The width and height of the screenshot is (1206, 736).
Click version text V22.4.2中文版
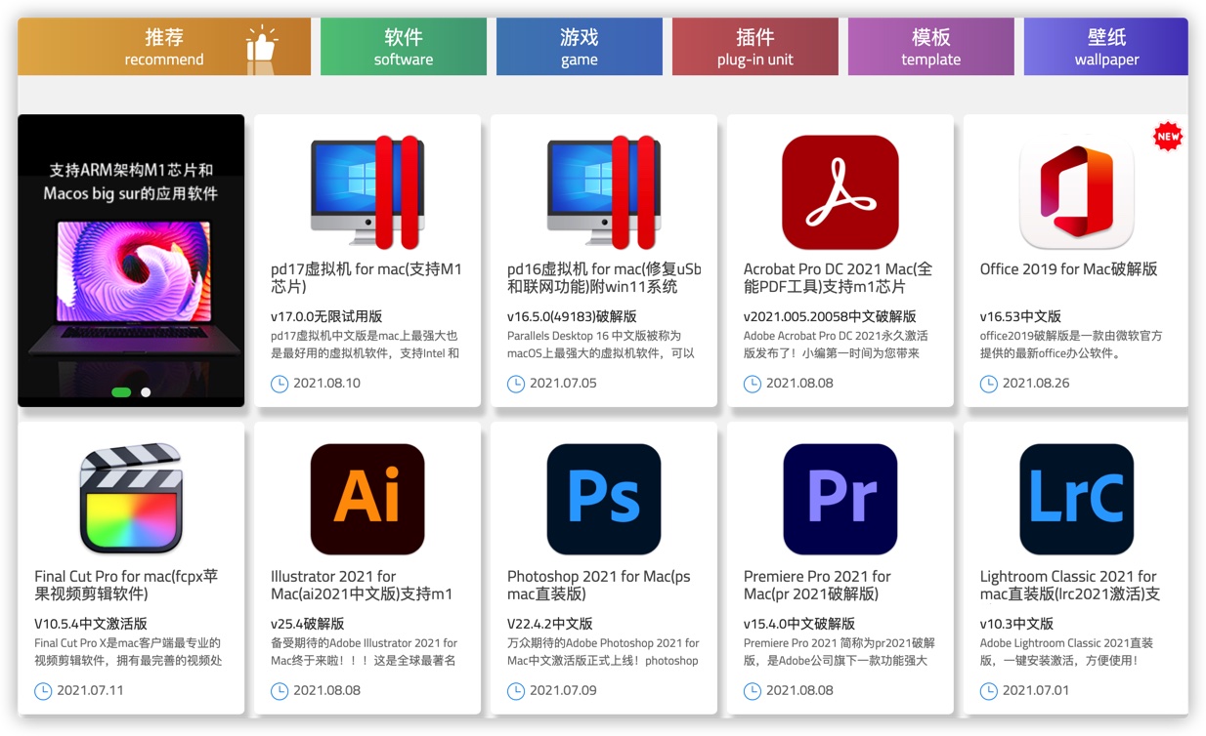550,624
